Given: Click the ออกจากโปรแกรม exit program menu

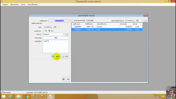Looking at the screenshot, I should click(x=33, y=4).
